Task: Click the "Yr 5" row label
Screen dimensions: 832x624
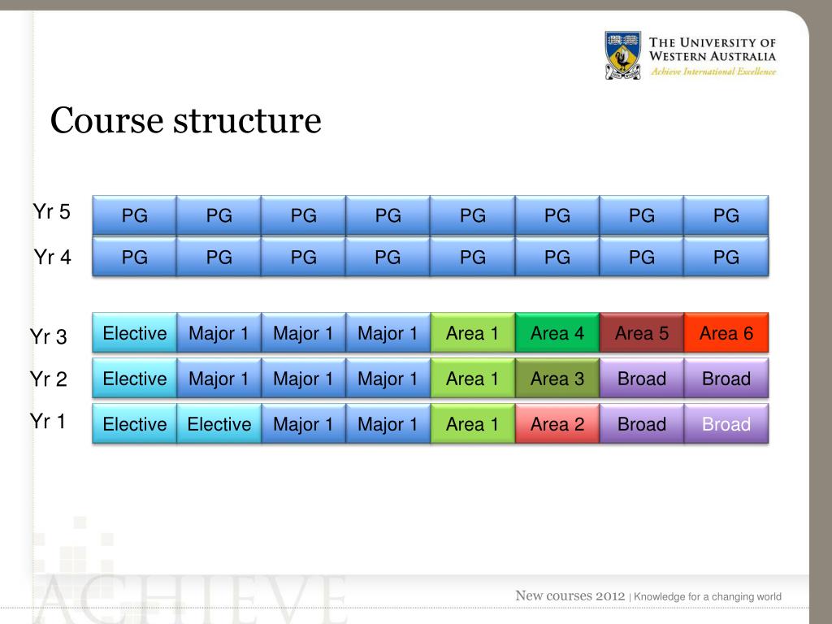Action: coord(51,212)
